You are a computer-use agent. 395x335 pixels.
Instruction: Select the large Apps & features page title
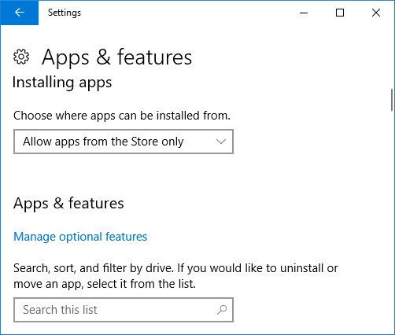point(117,57)
